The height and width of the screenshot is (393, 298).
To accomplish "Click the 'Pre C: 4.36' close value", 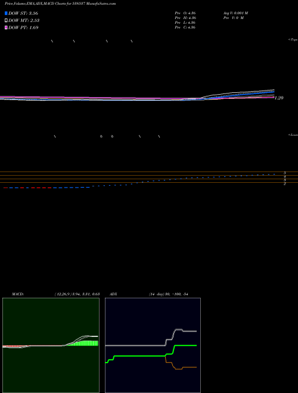I will 185,27.
